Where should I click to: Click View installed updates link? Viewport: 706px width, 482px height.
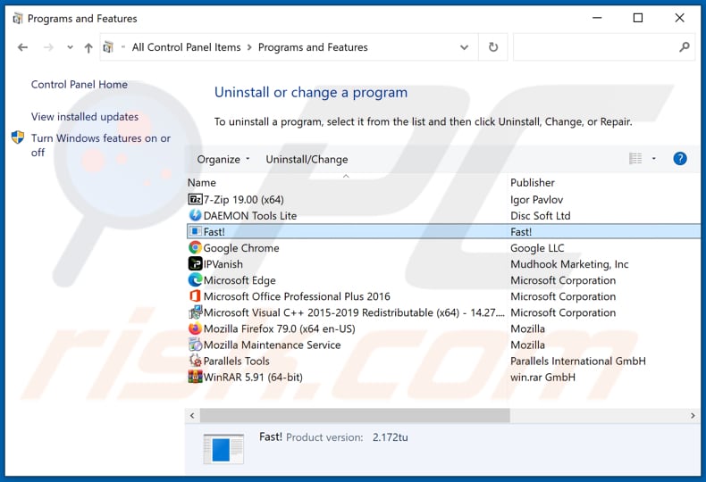[85, 117]
